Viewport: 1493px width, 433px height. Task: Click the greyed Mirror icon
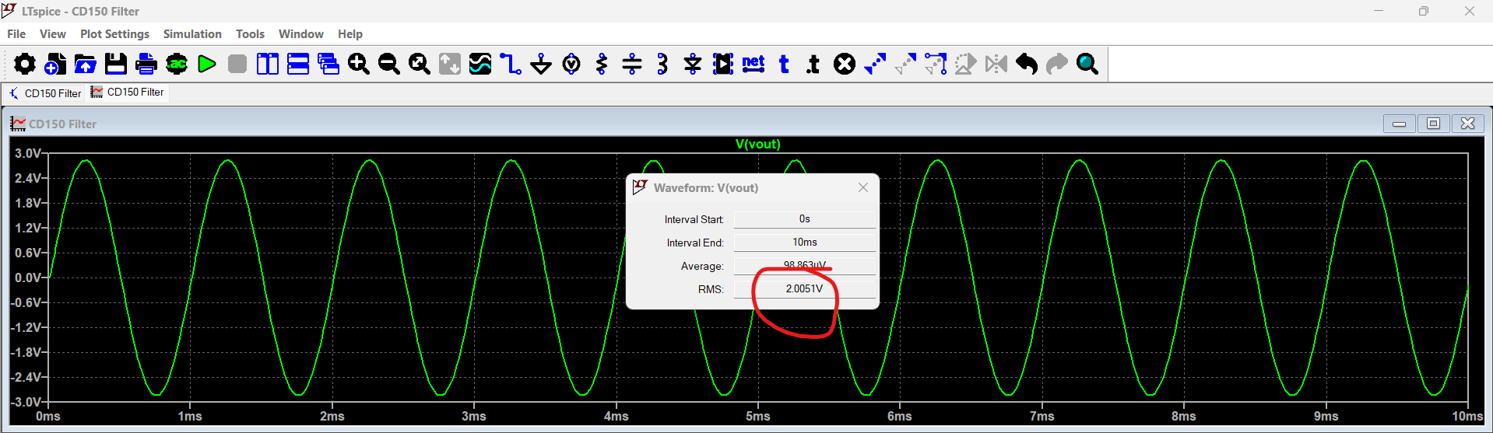996,64
